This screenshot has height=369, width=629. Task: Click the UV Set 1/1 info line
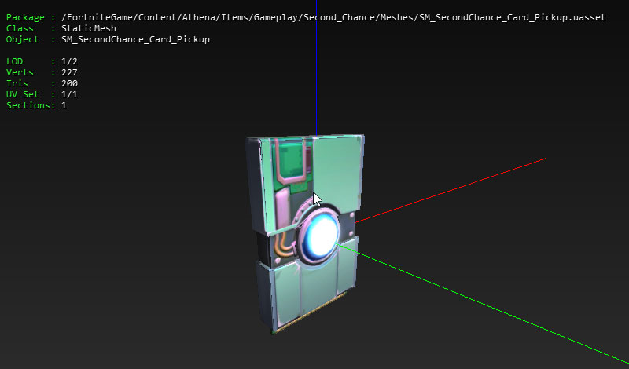42,94
